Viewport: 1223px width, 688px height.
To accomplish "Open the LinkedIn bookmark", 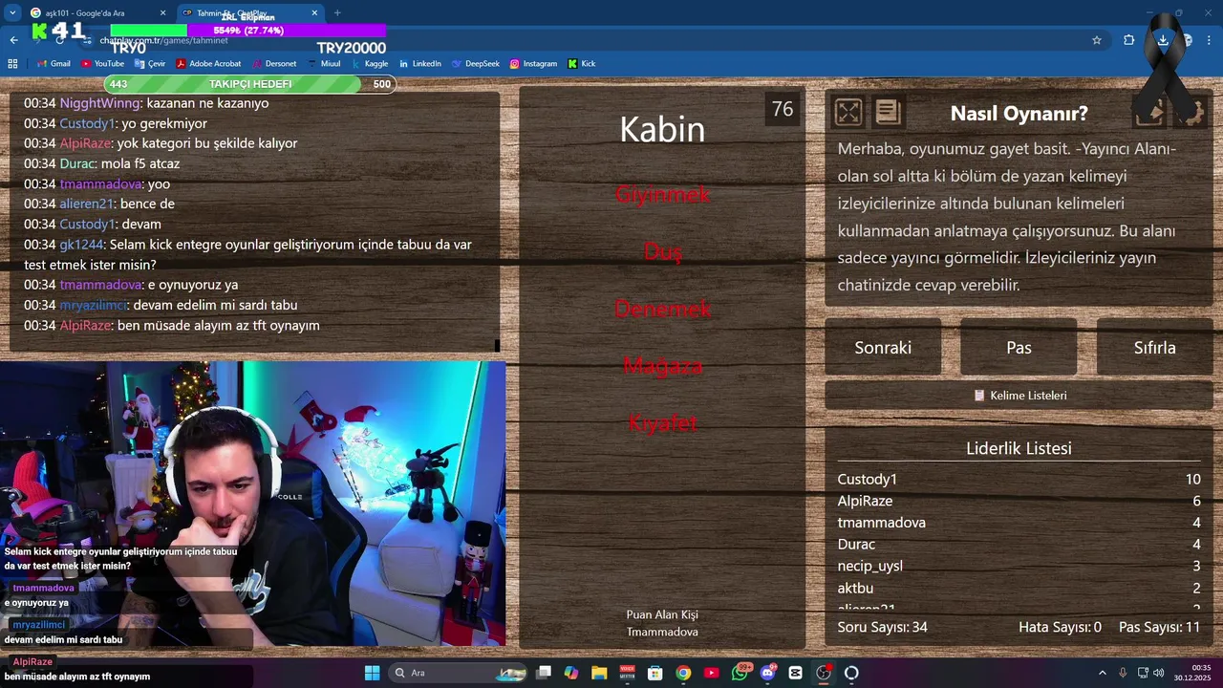I will [419, 64].
